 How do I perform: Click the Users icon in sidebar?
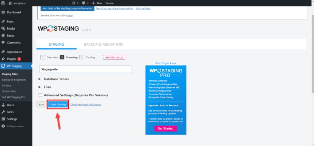(x=3, y=105)
